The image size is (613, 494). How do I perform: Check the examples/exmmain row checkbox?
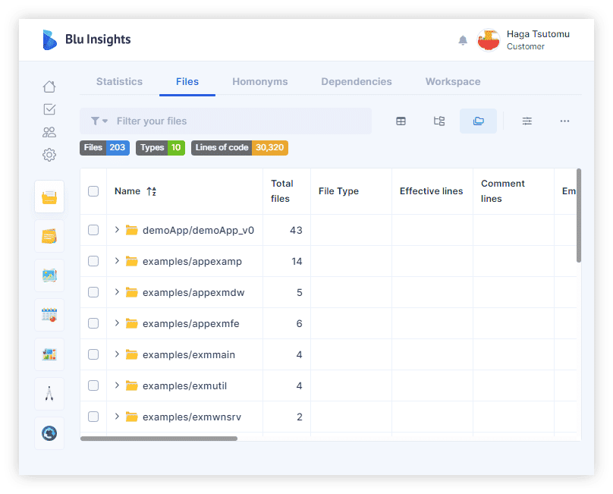point(93,354)
